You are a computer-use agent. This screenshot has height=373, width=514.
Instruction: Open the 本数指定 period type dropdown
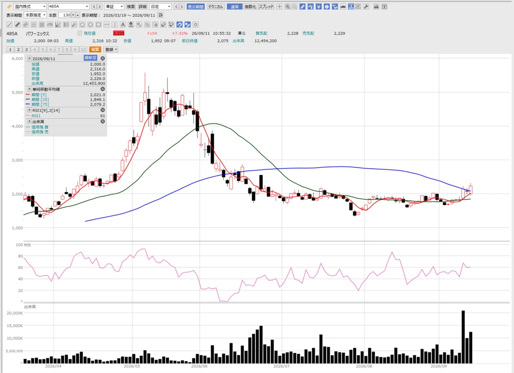(x=35, y=15)
